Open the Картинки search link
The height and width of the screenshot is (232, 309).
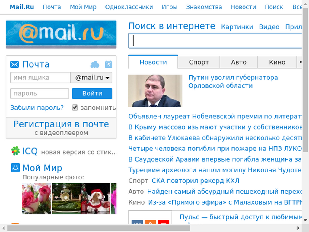click(x=237, y=27)
